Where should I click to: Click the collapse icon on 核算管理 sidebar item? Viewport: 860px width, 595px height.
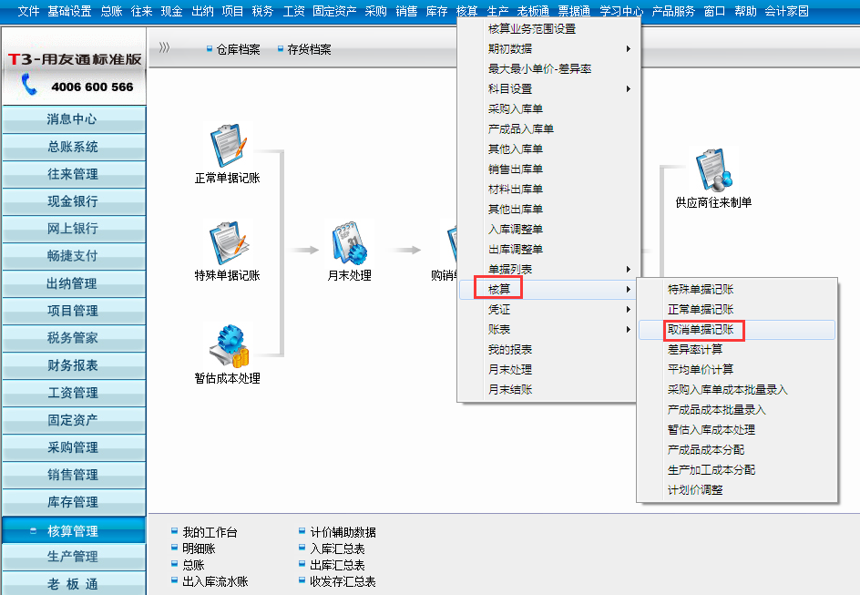[x=34, y=530]
